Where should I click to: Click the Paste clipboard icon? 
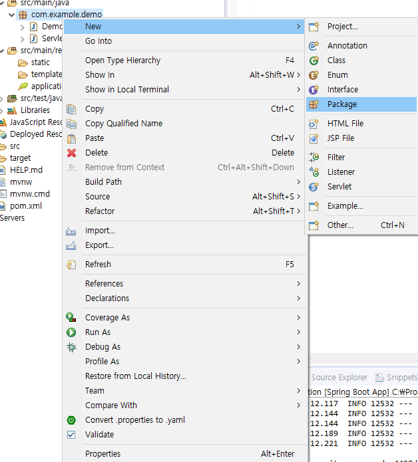point(71,138)
